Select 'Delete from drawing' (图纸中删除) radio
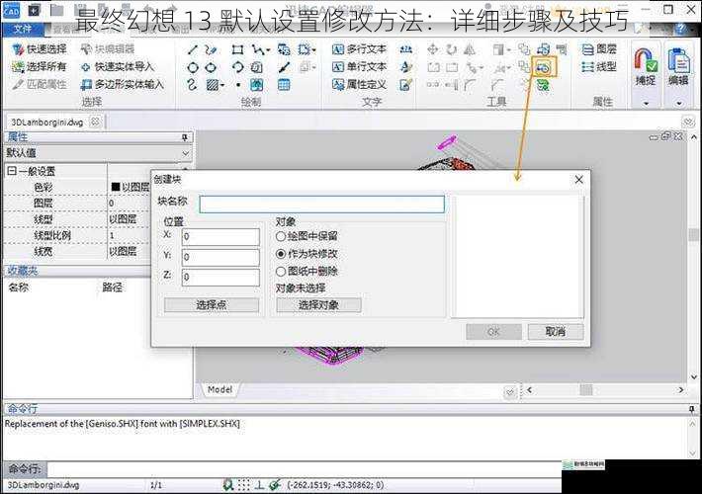Viewport: 702px width, 494px height. [x=281, y=271]
